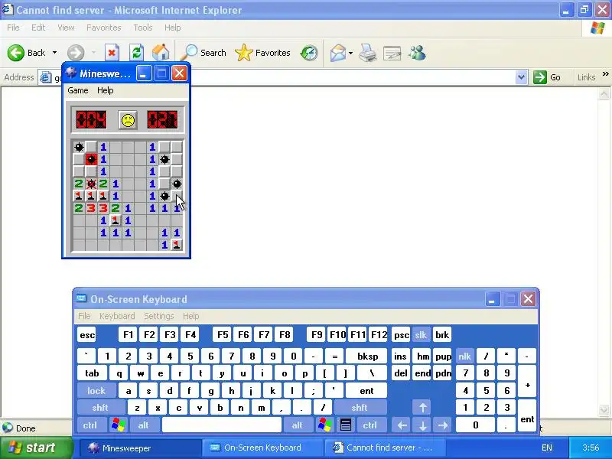This screenshot has height=459, width=612.
Task: Click the left Windows logo key on keyboard
Action: coord(119,425)
